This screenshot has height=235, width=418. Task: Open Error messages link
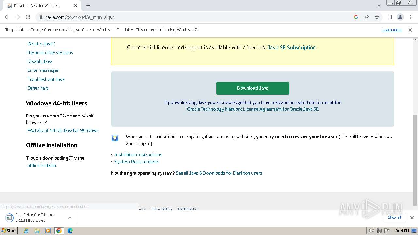(x=43, y=70)
